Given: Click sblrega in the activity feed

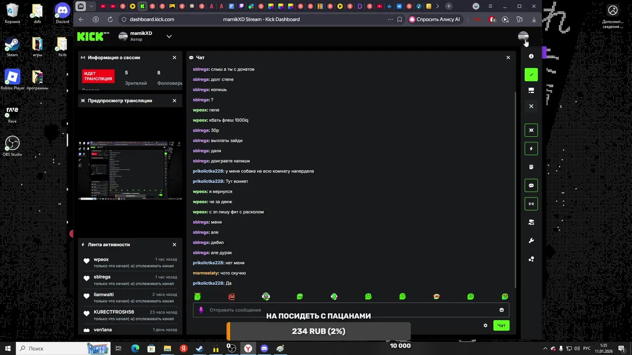Looking at the screenshot, I should click(x=102, y=277).
